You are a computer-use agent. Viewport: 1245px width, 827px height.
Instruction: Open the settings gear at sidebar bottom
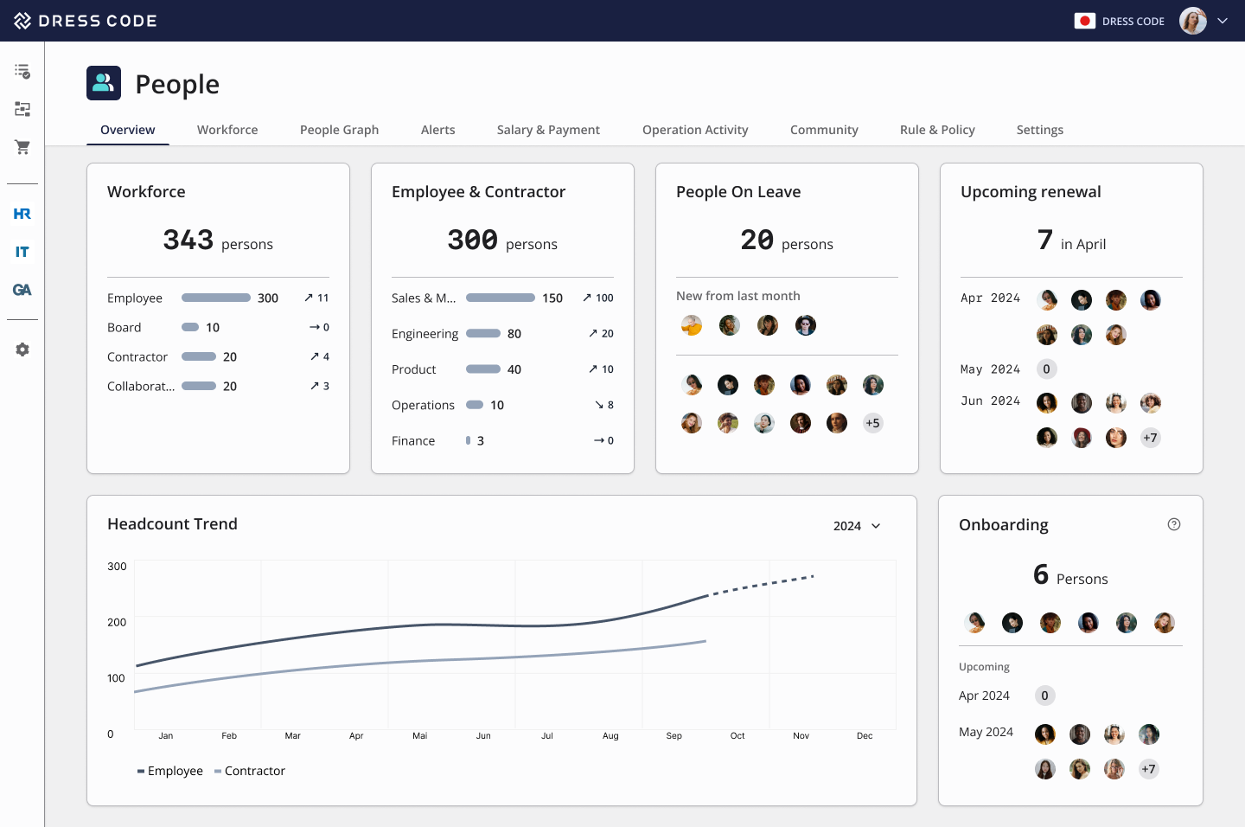pyautogui.click(x=22, y=349)
